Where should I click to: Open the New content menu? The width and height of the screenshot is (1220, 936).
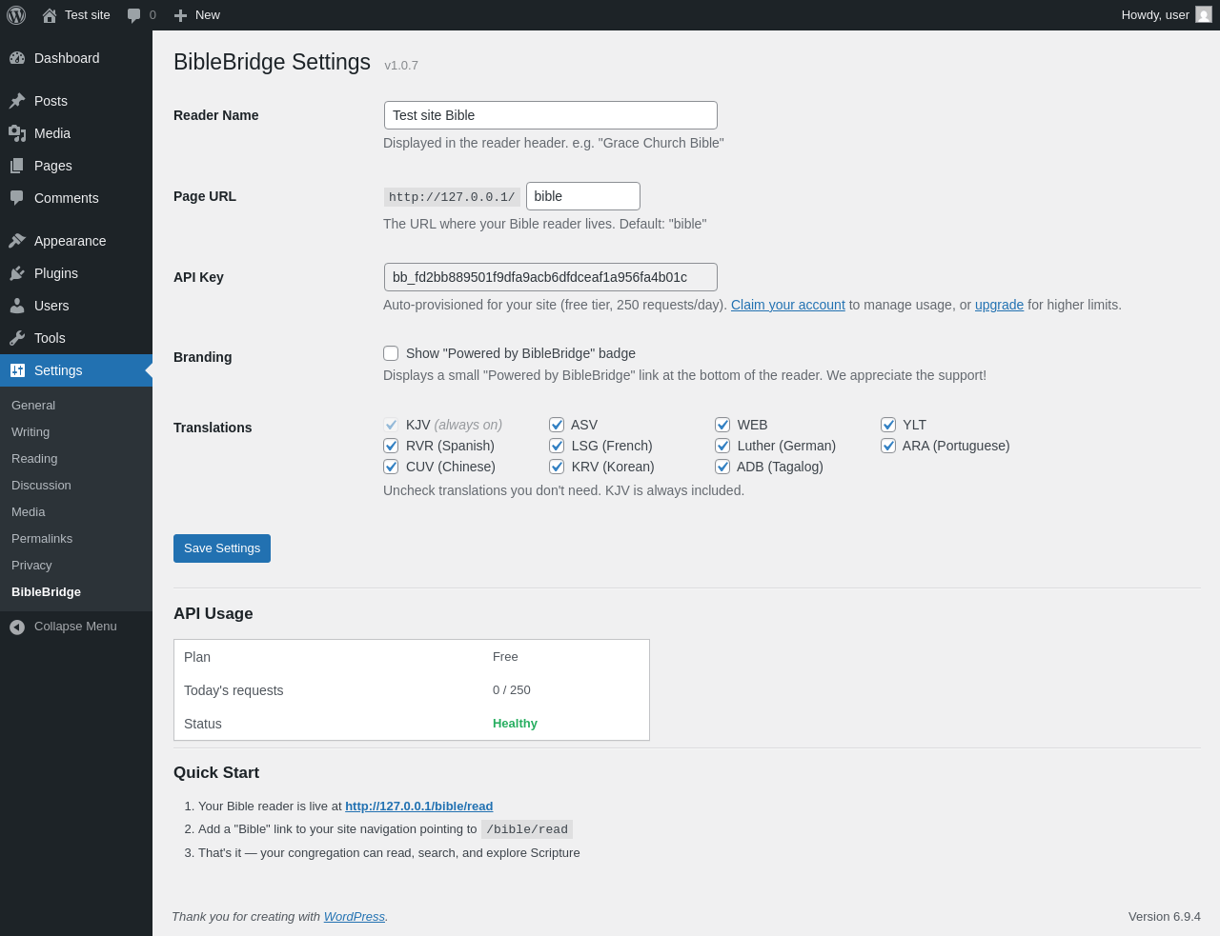click(x=196, y=15)
